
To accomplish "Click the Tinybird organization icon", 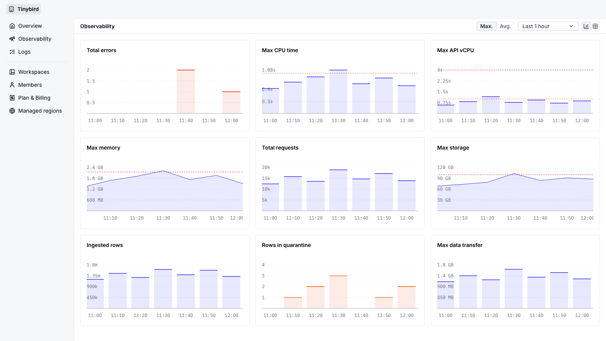I will 11,9.
